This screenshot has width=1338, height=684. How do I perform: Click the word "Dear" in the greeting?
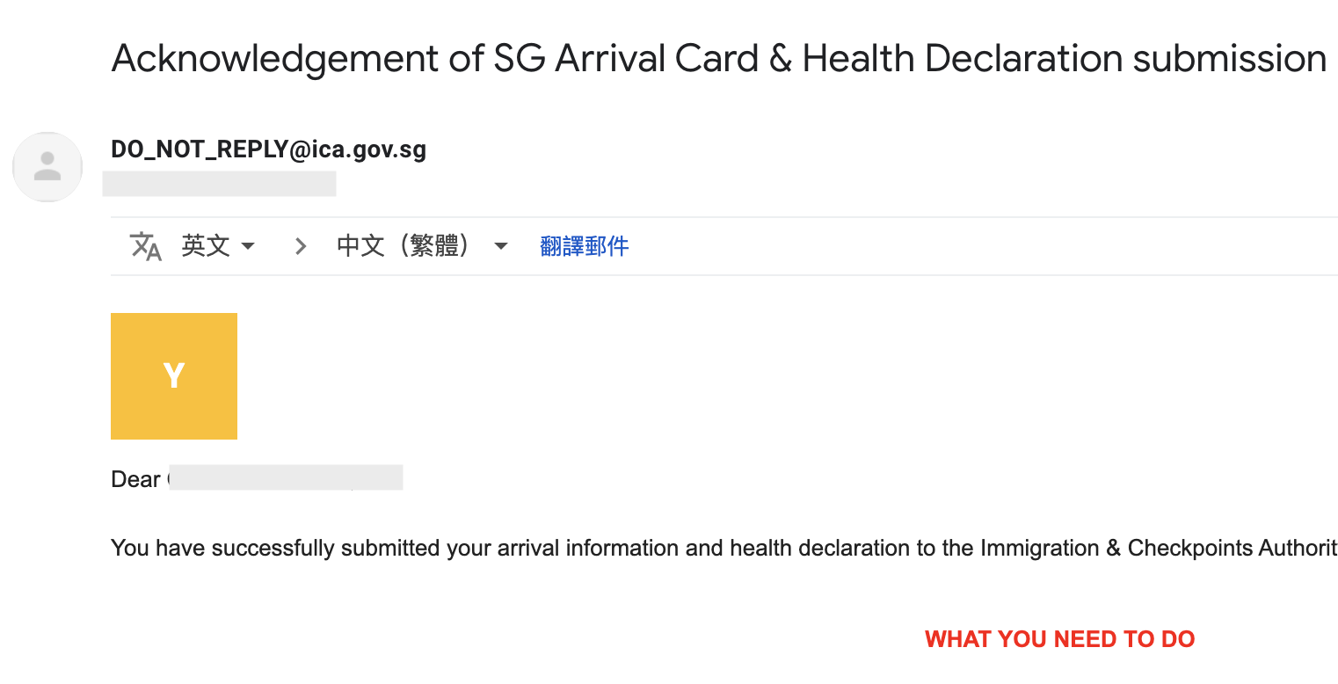pos(135,480)
